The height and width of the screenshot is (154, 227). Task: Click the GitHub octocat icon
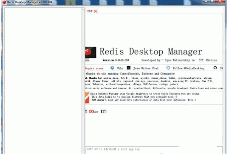tap(215, 68)
